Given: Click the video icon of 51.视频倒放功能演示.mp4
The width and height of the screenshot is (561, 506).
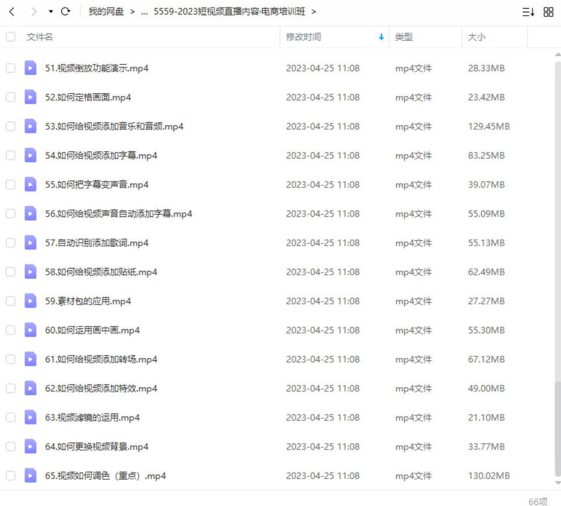Looking at the screenshot, I should point(30,68).
